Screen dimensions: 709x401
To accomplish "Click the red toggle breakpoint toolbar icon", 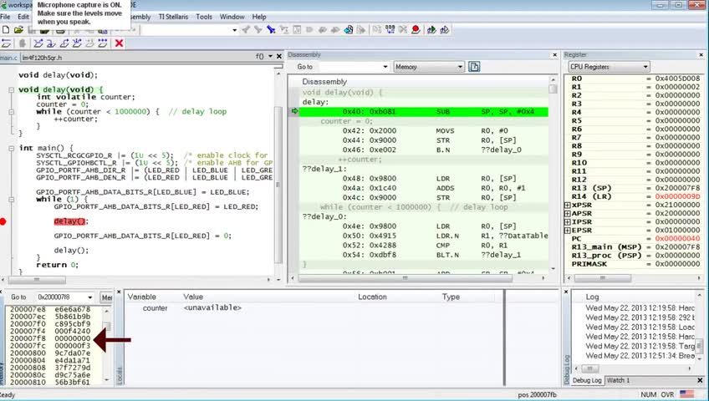I will coord(415,29).
